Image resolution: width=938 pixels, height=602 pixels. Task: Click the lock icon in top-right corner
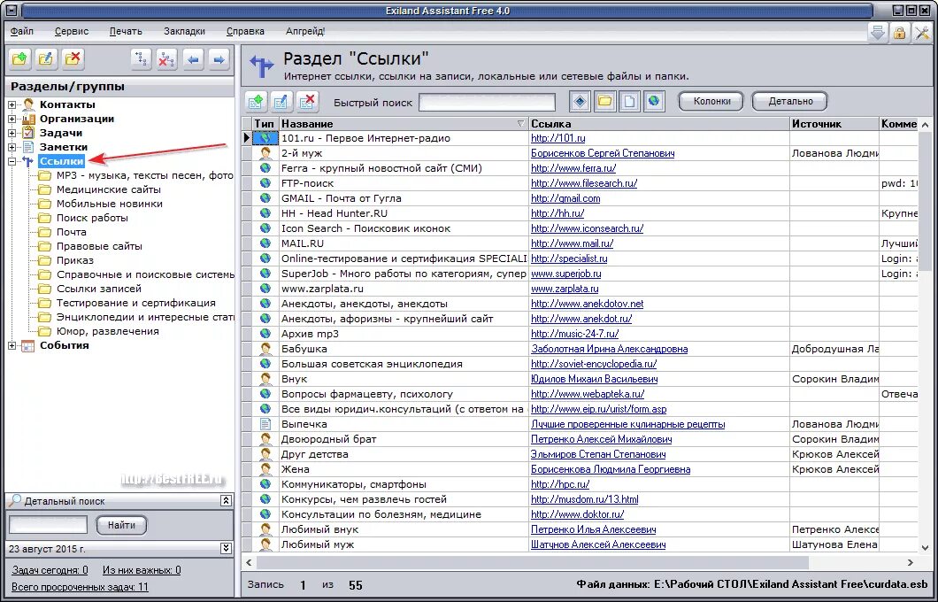coord(899,33)
